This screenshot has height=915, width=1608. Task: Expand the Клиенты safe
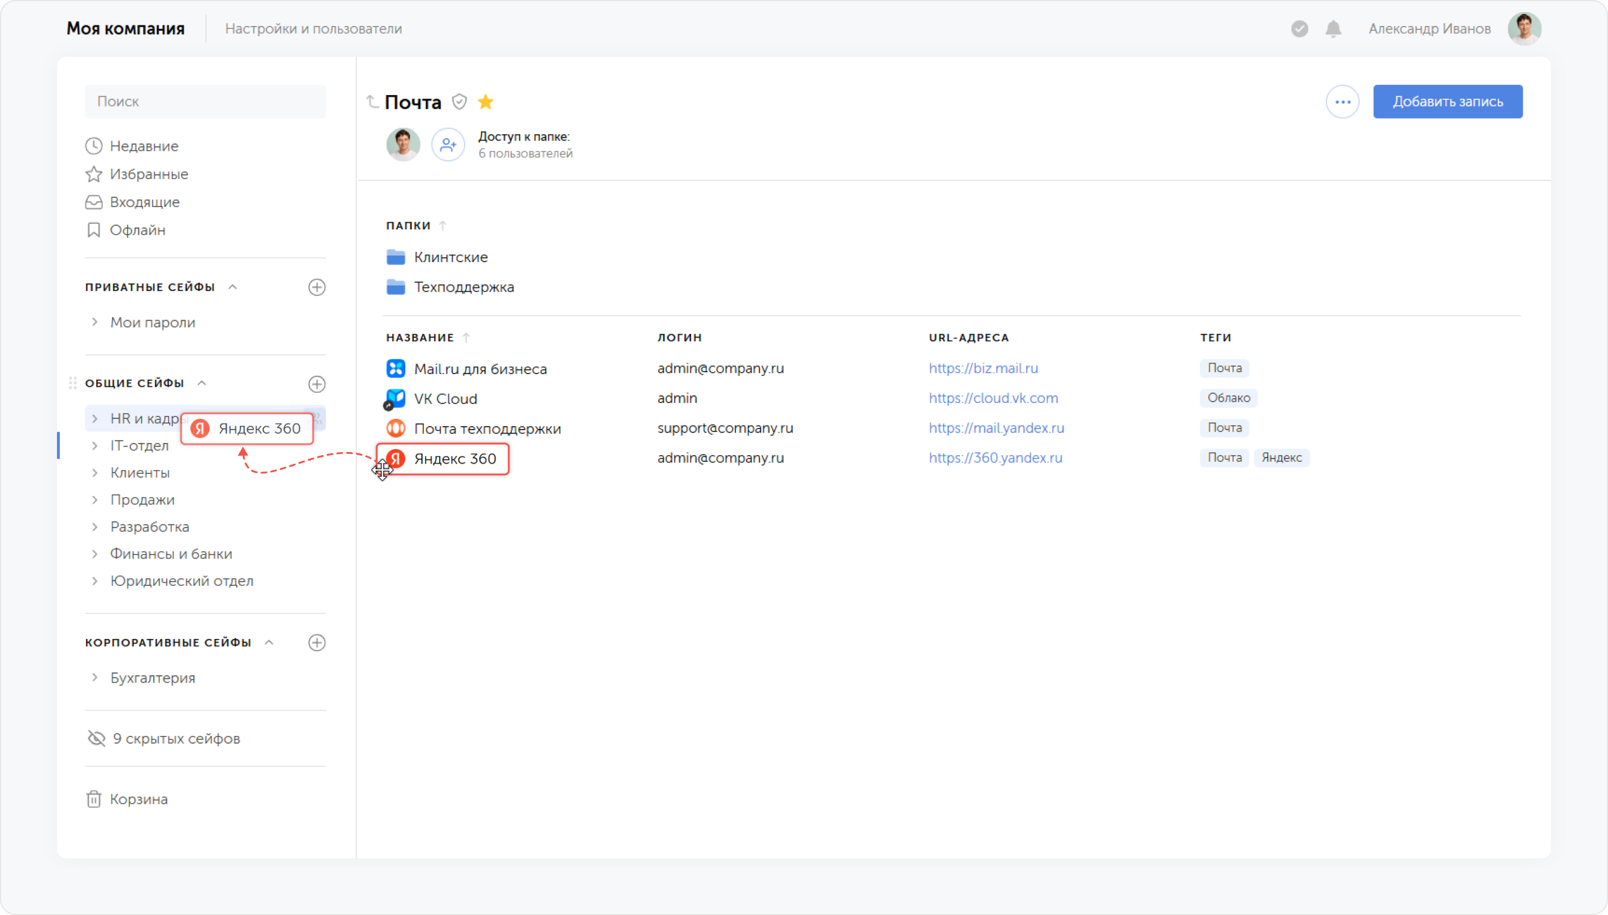pyautogui.click(x=95, y=473)
